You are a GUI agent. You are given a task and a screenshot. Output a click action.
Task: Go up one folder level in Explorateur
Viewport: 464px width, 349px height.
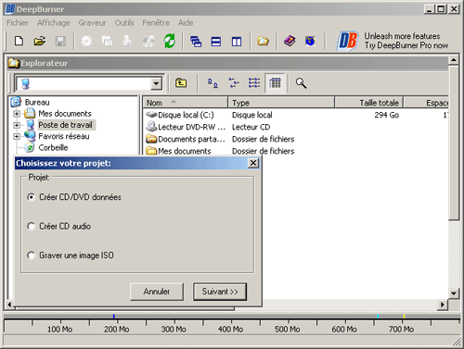pos(181,82)
